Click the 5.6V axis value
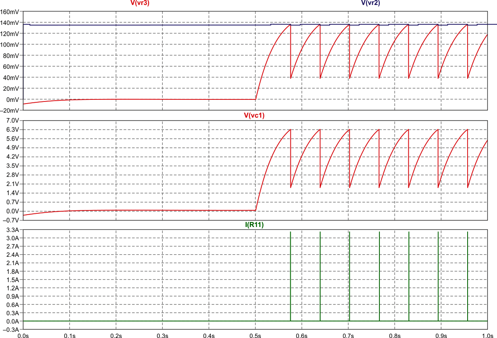The height and width of the screenshot is (338, 497). (x=14, y=139)
